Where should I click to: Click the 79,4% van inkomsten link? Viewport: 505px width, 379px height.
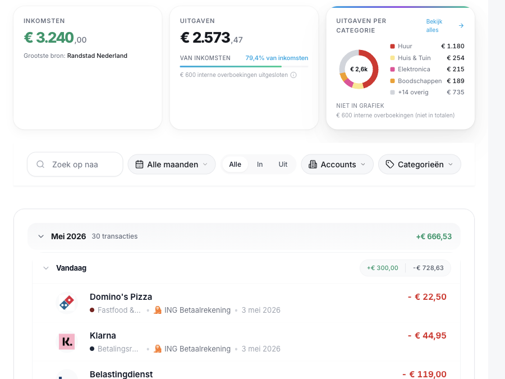point(277,58)
